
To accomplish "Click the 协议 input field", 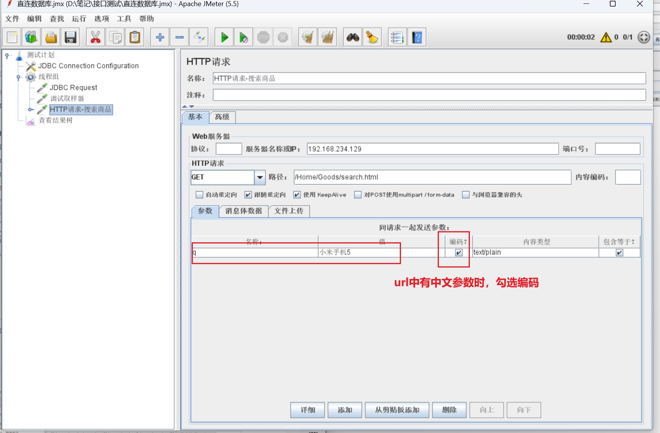I will [x=229, y=149].
